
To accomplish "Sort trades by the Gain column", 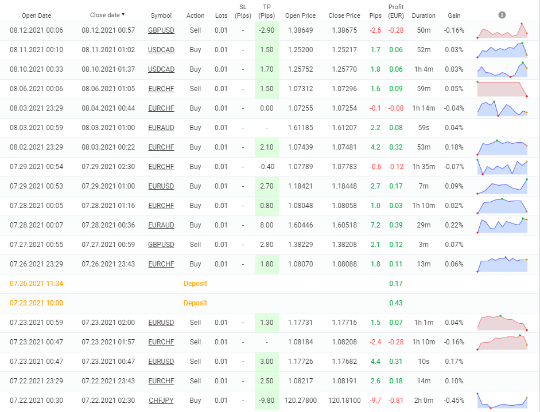I will pos(454,15).
